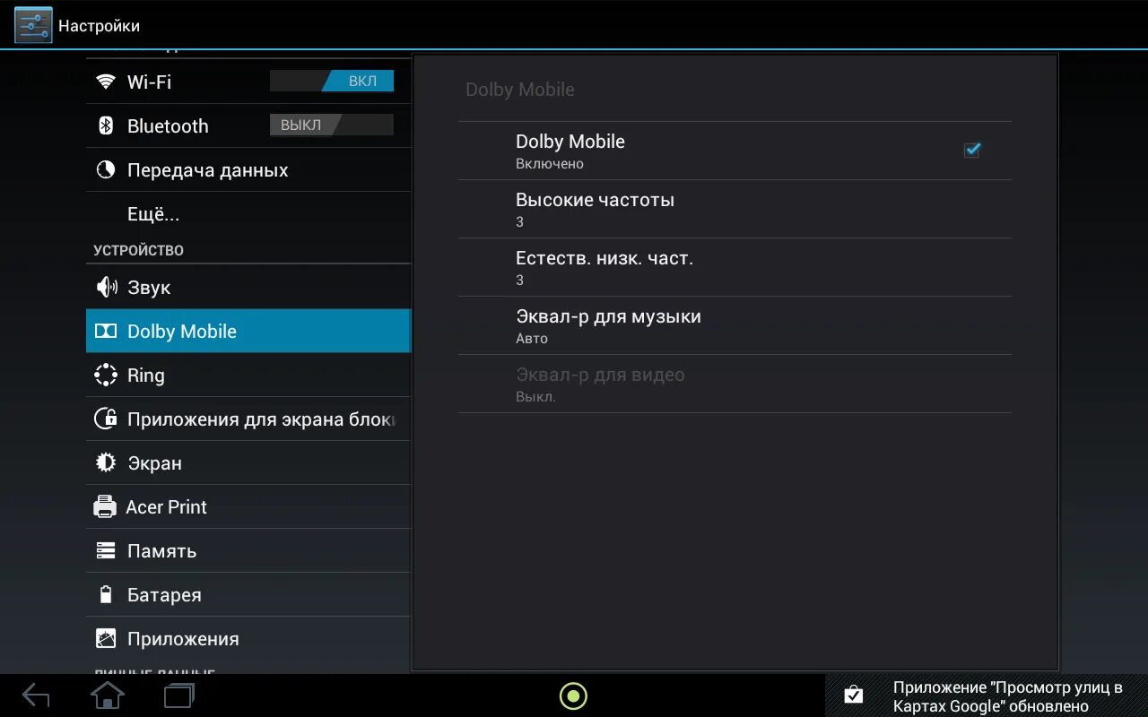Tap the brightness icon beside Экран
The width and height of the screenshot is (1148, 717).
click(x=106, y=462)
